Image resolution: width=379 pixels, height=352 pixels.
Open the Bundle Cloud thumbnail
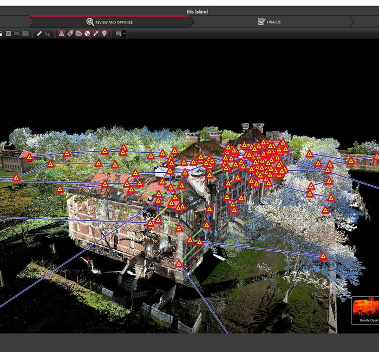click(x=365, y=310)
